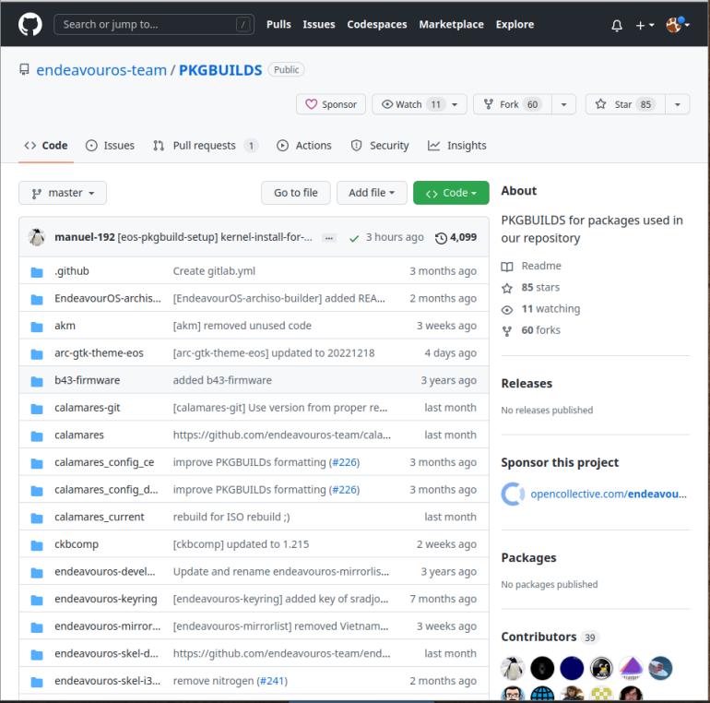
Task: Click manuel-192 avatar in commit bar
Action: pos(37,237)
